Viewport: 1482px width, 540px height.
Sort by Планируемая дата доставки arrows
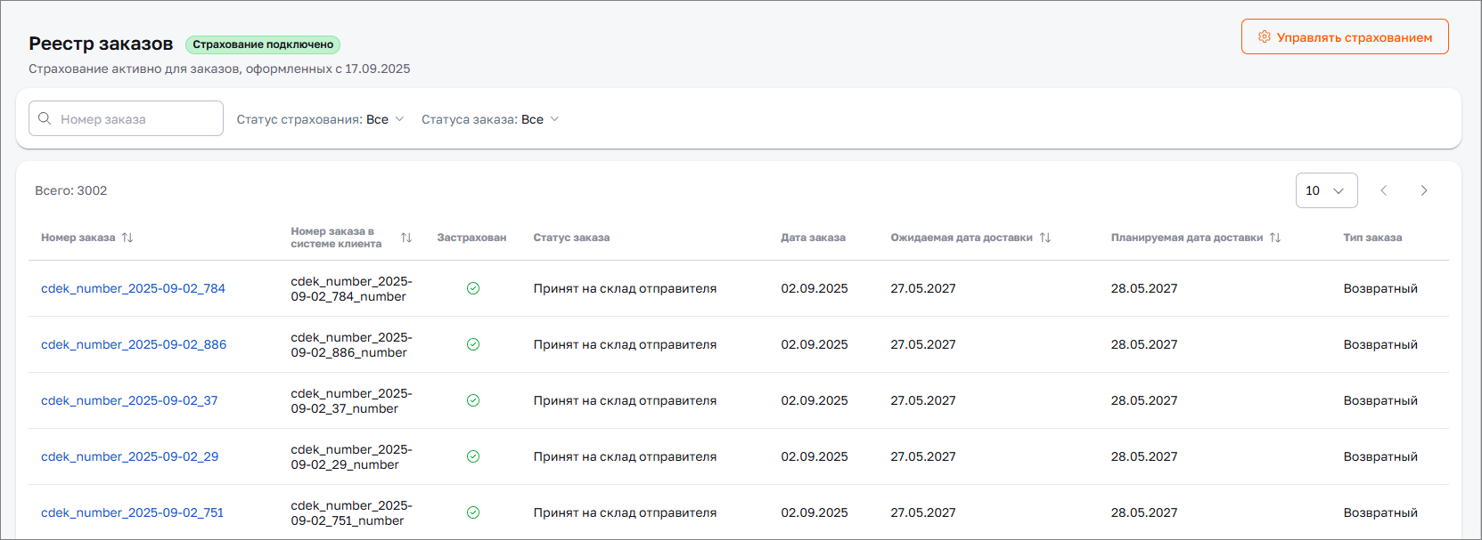click(x=1275, y=238)
